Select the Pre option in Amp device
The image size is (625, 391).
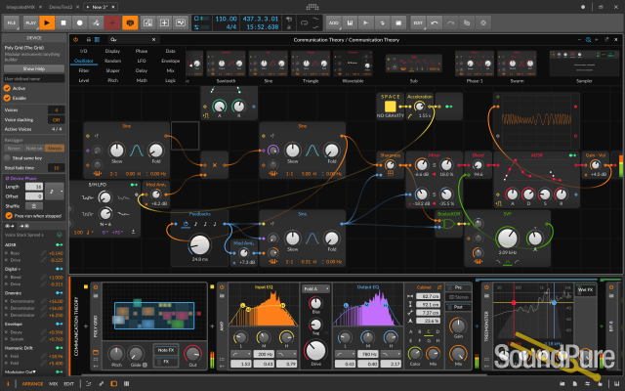457,287
